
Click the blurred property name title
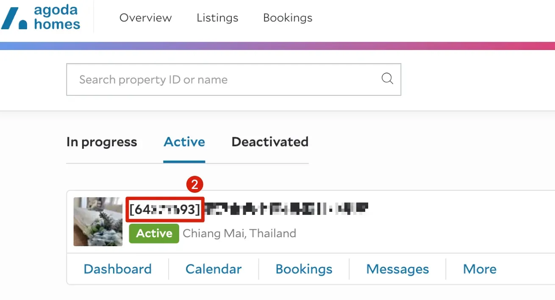pos(286,208)
